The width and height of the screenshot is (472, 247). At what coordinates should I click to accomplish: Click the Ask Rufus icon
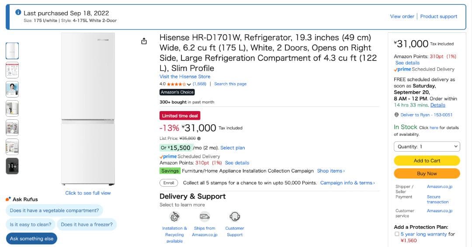[x=8, y=199]
